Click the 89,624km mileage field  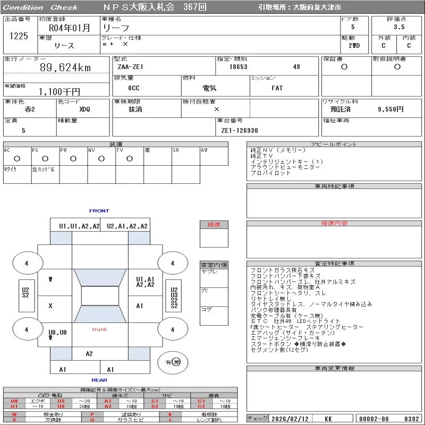coord(66,67)
